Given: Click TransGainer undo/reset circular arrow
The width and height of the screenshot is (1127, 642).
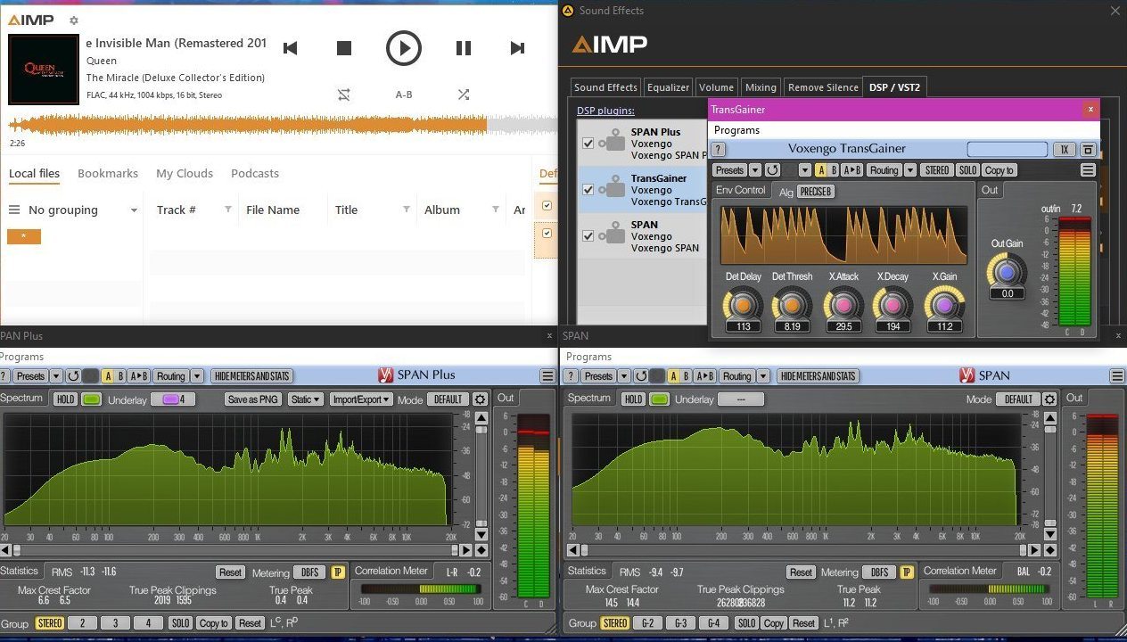Looking at the screenshot, I should point(773,170).
